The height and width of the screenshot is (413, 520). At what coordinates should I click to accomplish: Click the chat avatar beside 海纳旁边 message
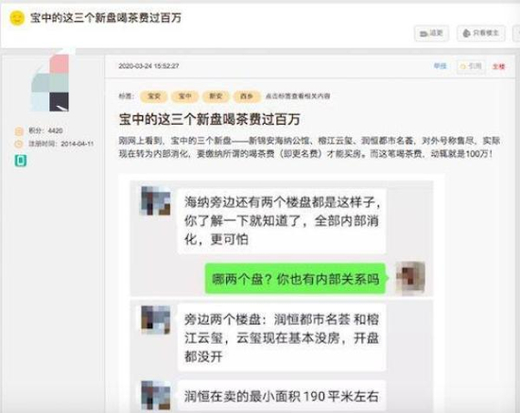click(x=156, y=201)
